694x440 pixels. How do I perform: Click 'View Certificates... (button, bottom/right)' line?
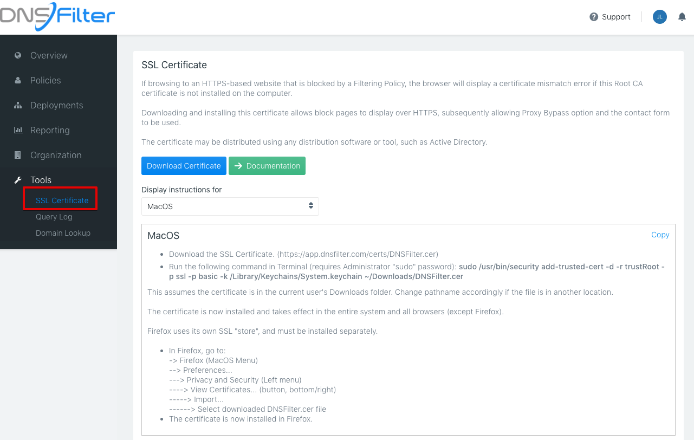[x=252, y=390]
